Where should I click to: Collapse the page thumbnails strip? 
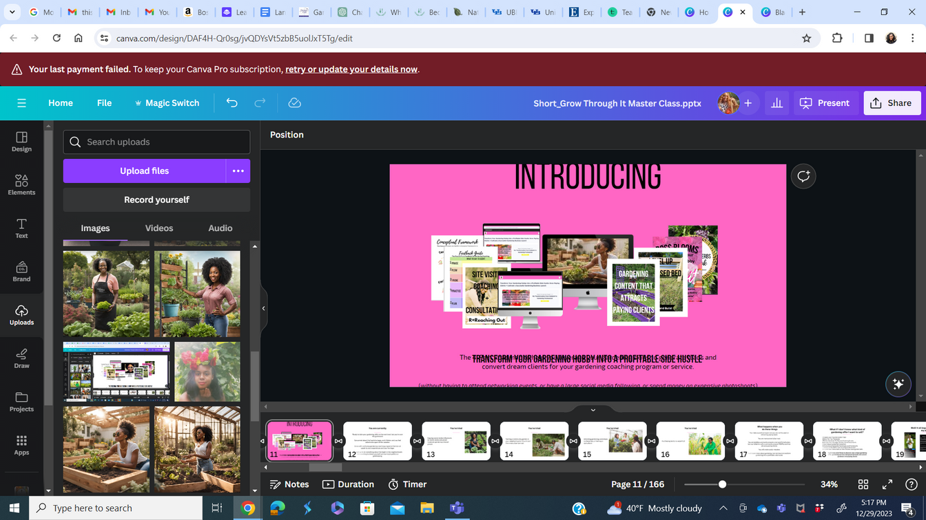(x=593, y=410)
